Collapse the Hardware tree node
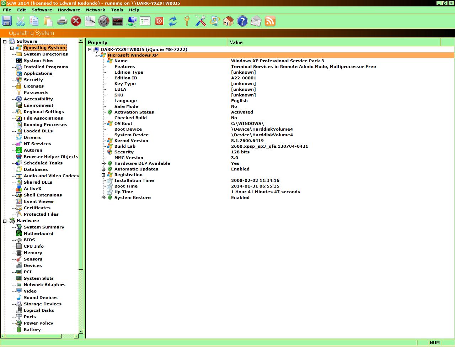 (x=5, y=221)
